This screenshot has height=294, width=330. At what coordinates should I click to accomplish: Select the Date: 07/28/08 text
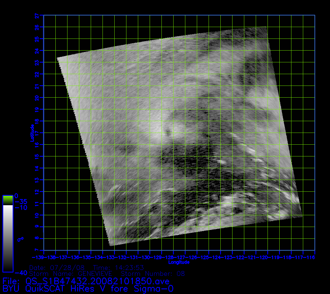57,268
